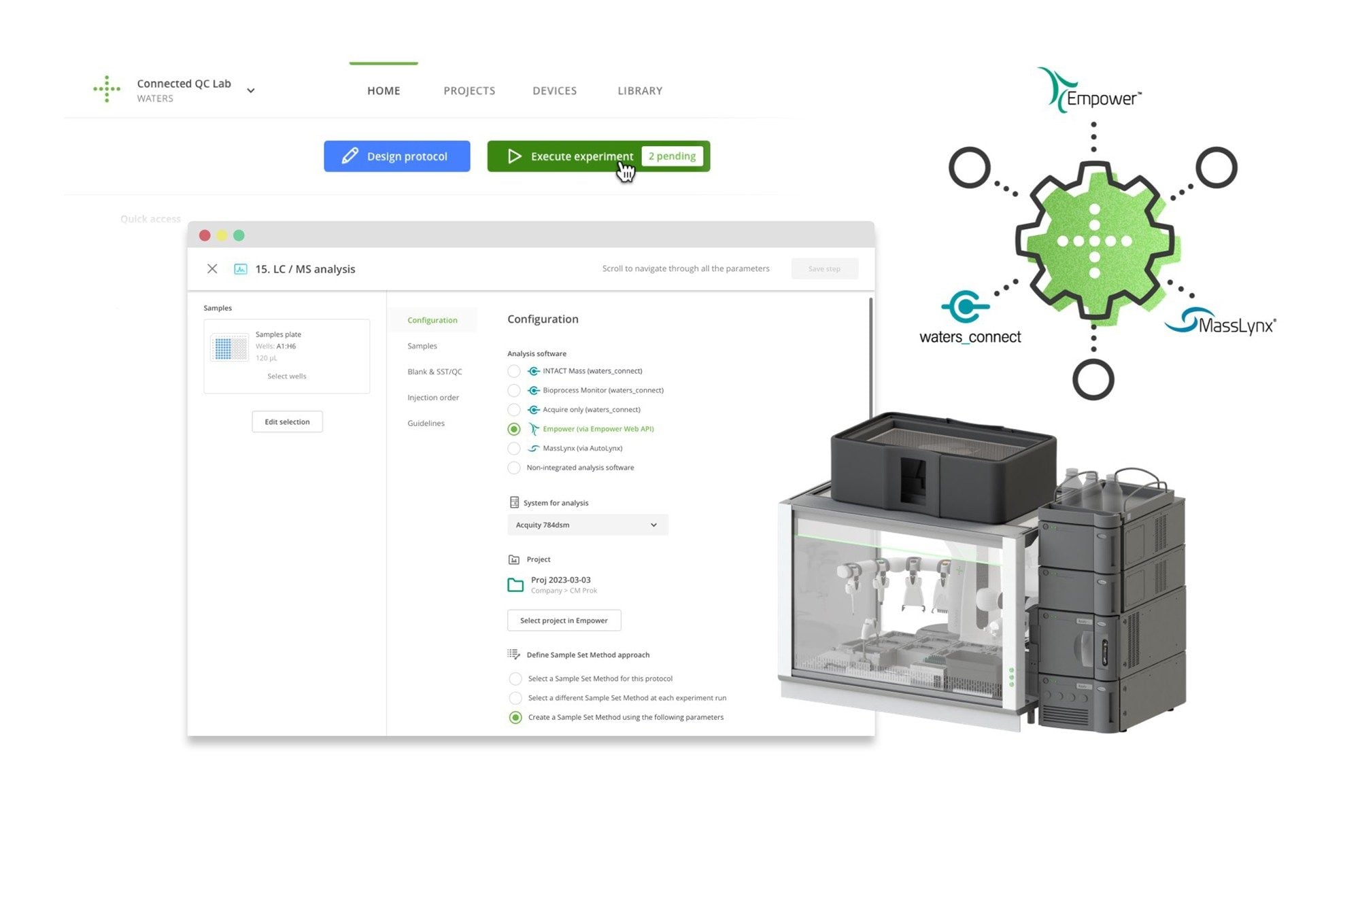Click the play triangle in Execute experiment

point(514,156)
